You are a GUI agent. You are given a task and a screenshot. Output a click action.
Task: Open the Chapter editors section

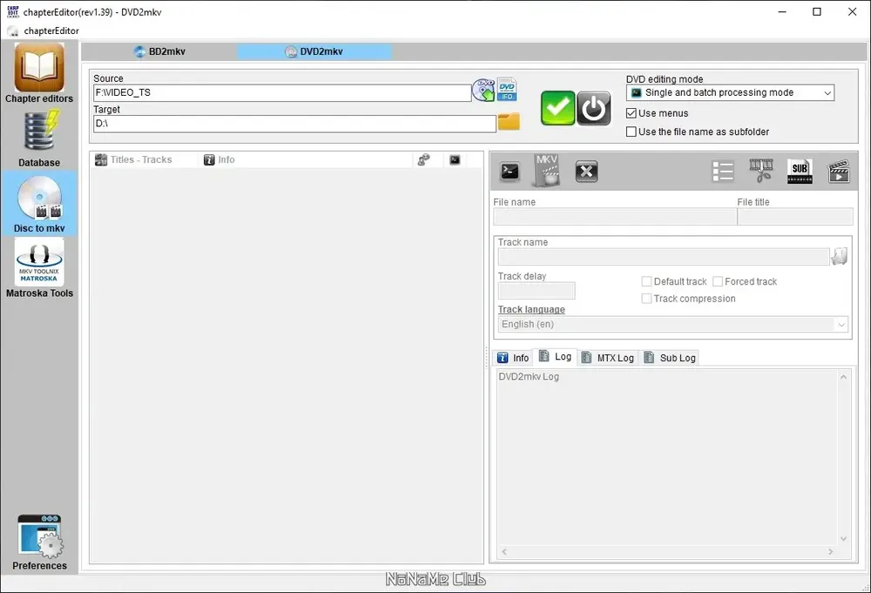point(39,73)
